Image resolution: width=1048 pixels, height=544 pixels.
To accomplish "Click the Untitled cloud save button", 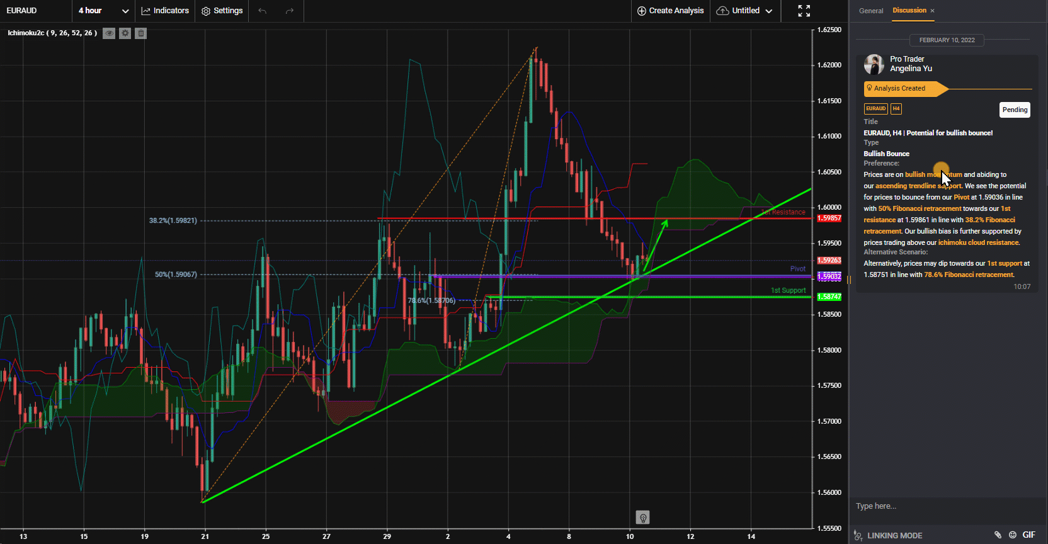I will pyautogui.click(x=738, y=11).
